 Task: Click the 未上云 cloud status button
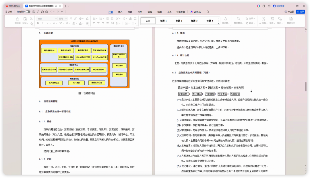(x=289, y=12)
